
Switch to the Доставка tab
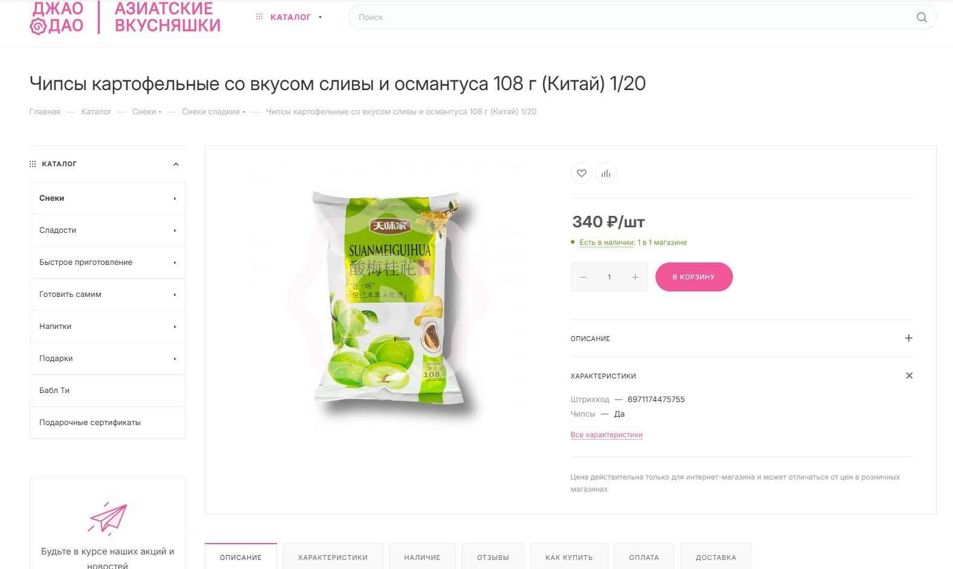tap(716, 556)
